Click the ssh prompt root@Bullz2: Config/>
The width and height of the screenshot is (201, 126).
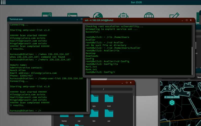pos(100,72)
